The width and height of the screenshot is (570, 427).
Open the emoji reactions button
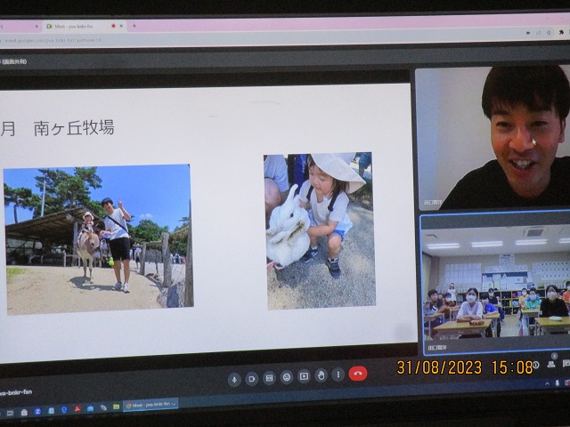pos(287,377)
